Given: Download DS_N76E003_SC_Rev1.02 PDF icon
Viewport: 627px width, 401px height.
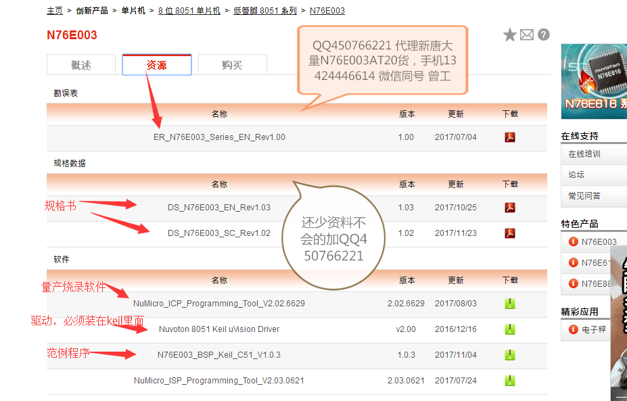Looking at the screenshot, I should [510, 233].
